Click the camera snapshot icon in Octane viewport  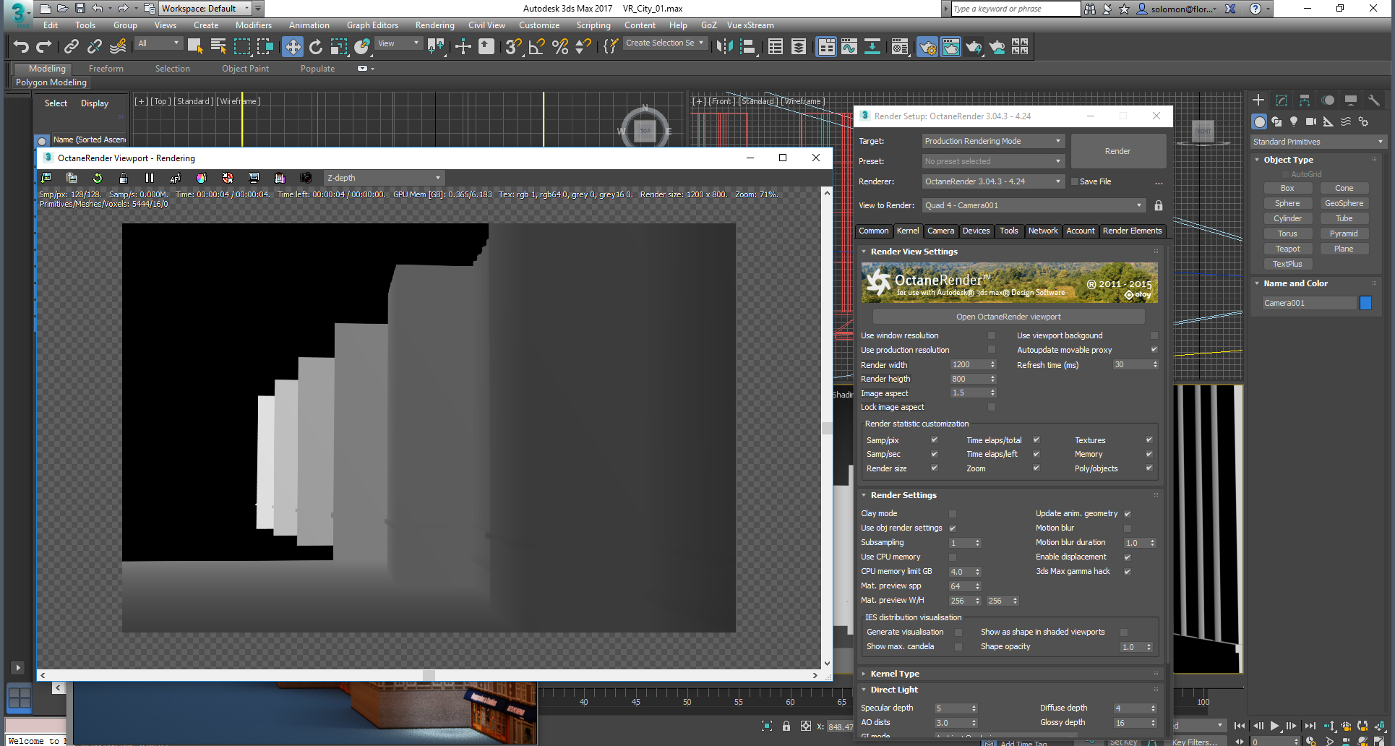click(306, 178)
